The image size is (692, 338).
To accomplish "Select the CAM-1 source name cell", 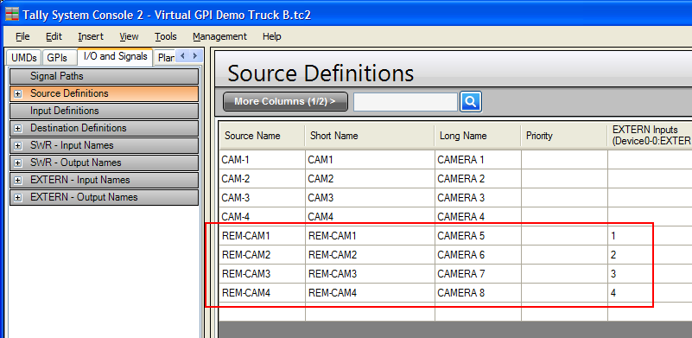I will click(262, 160).
